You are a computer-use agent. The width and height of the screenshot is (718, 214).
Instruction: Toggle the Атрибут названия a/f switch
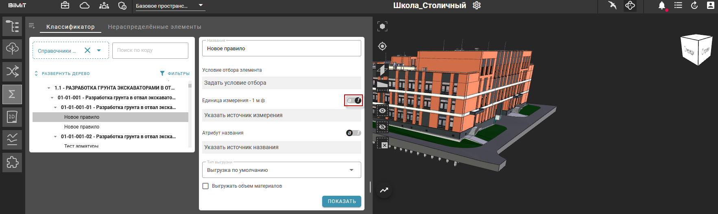pyautogui.click(x=354, y=133)
